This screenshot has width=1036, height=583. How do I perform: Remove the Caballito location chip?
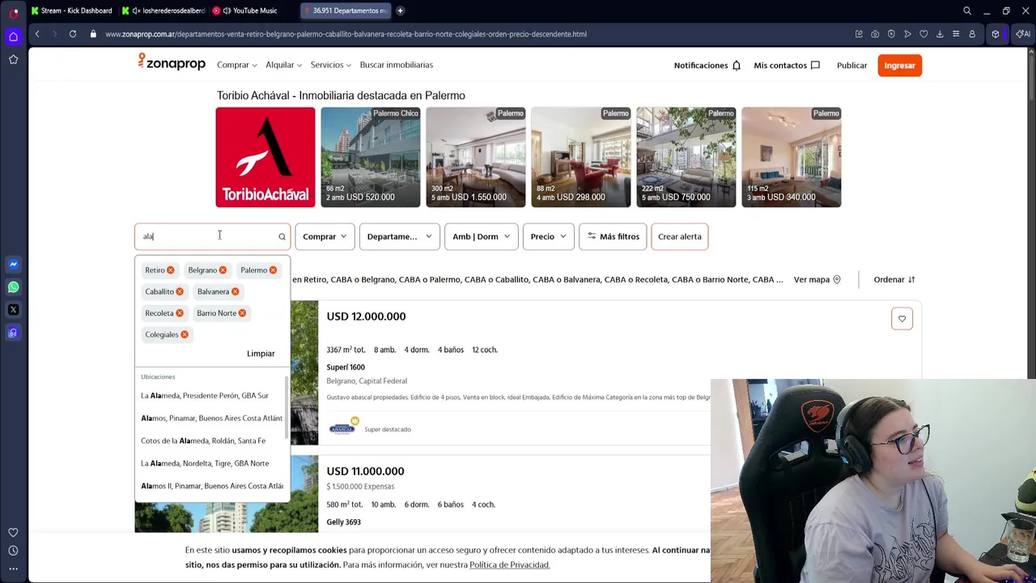point(180,291)
